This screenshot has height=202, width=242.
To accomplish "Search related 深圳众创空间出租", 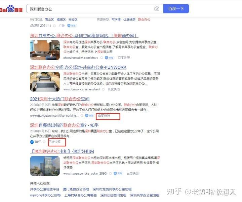I will coord(113,195).
